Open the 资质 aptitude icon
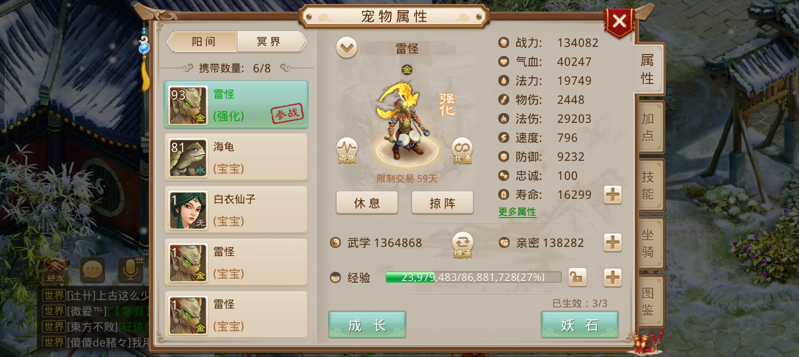799x357 pixels. coord(347,151)
